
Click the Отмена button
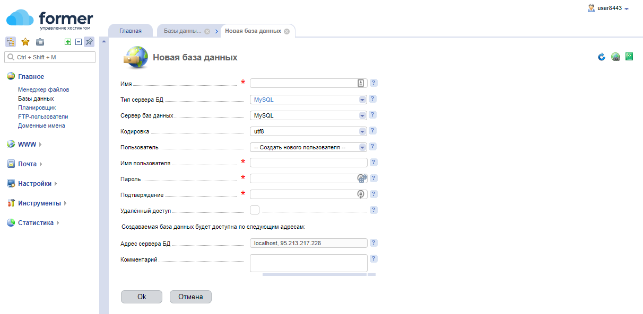(x=190, y=297)
